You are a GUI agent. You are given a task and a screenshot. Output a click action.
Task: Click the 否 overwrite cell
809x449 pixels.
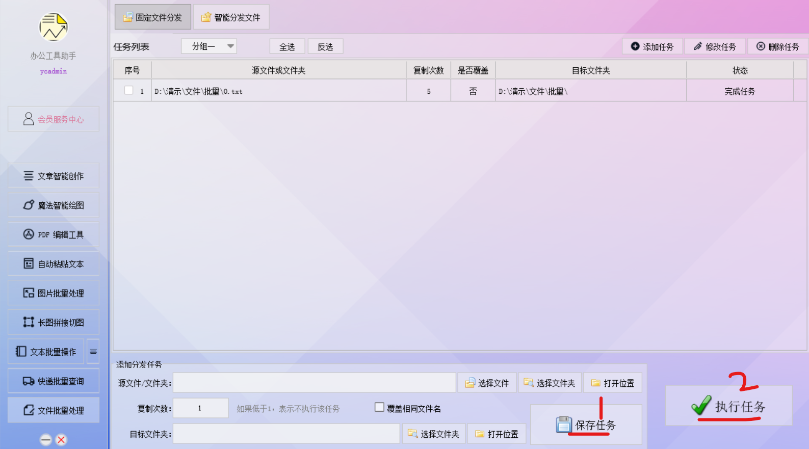click(x=473, y=91)
